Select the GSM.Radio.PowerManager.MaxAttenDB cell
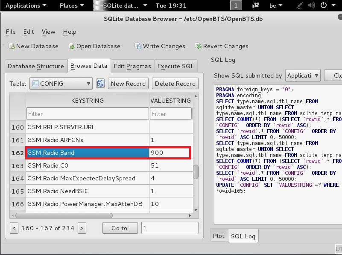This screenshot has height=255, width=342. pos(88,204)
